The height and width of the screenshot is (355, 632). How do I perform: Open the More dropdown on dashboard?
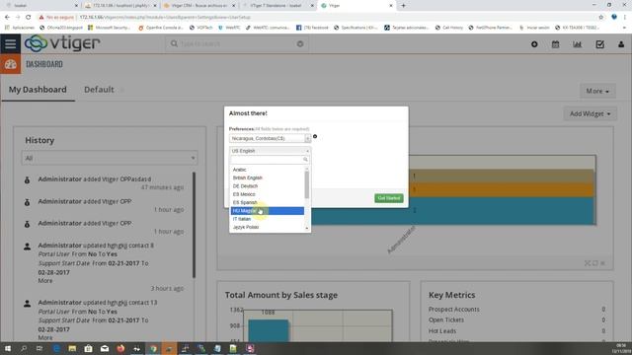[597, 91]
